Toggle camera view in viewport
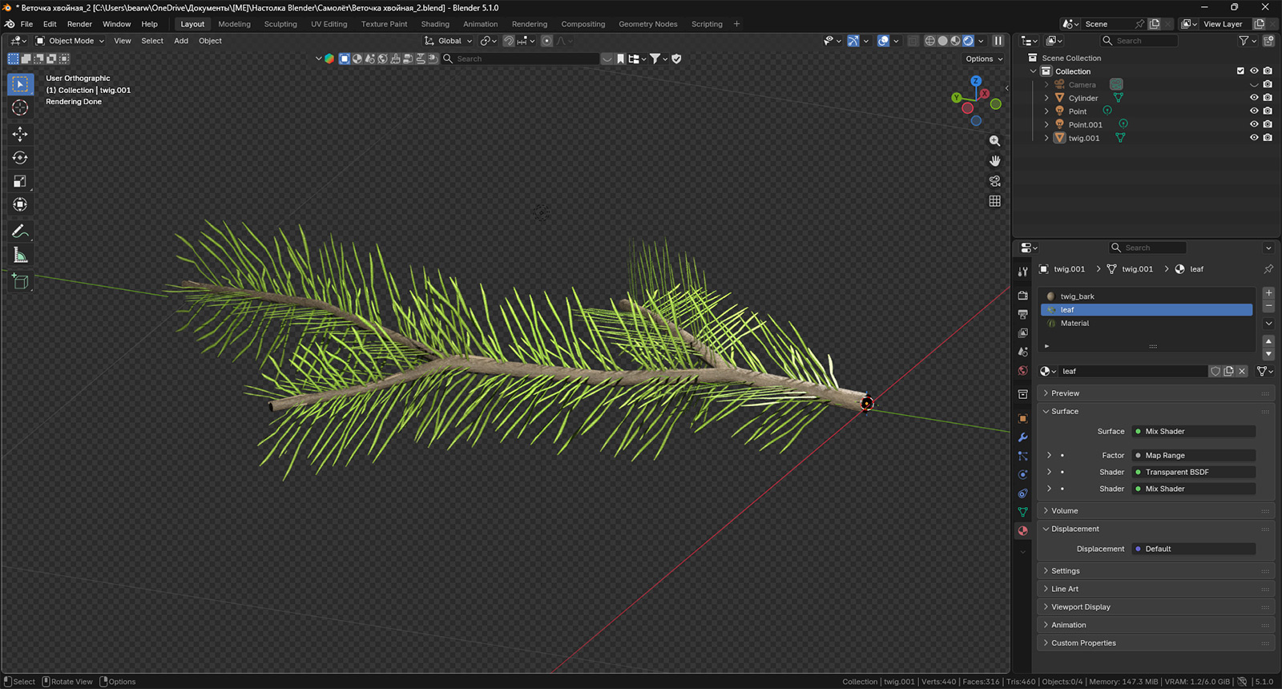Screen dimensions: 1282x689 tap(995, 181)
